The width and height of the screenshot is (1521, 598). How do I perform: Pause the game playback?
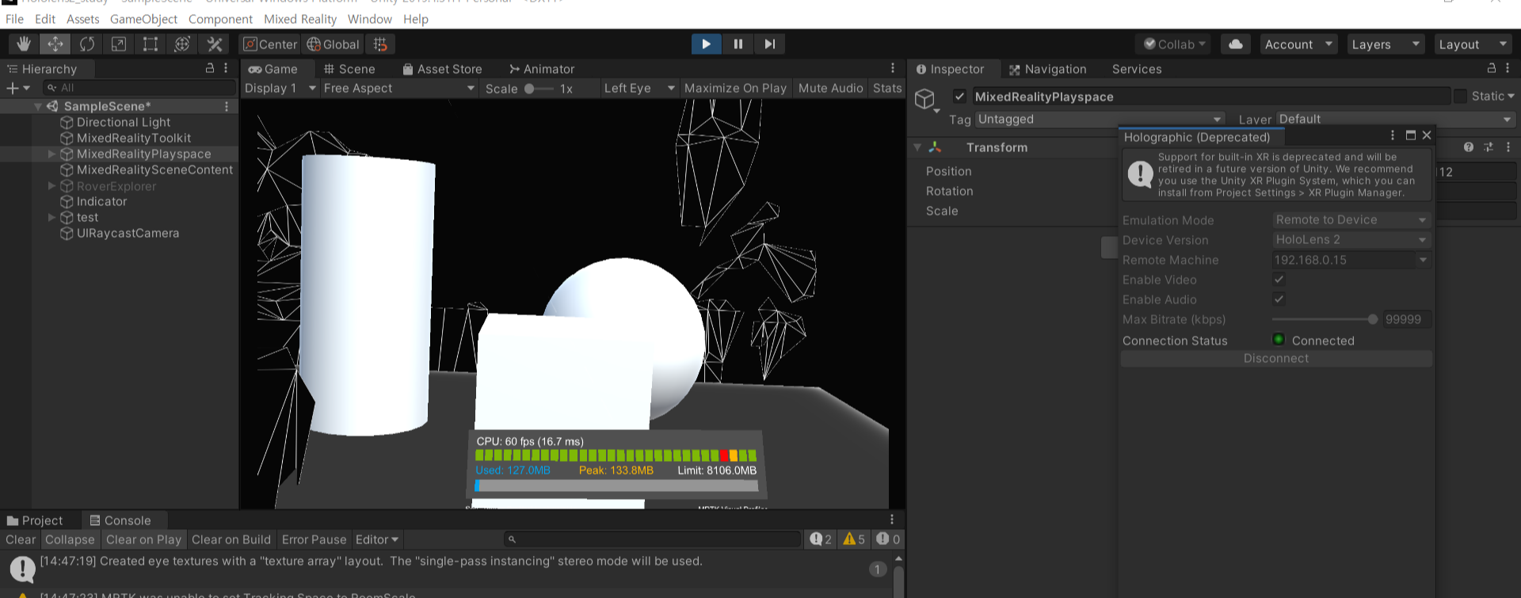(738, 44)
